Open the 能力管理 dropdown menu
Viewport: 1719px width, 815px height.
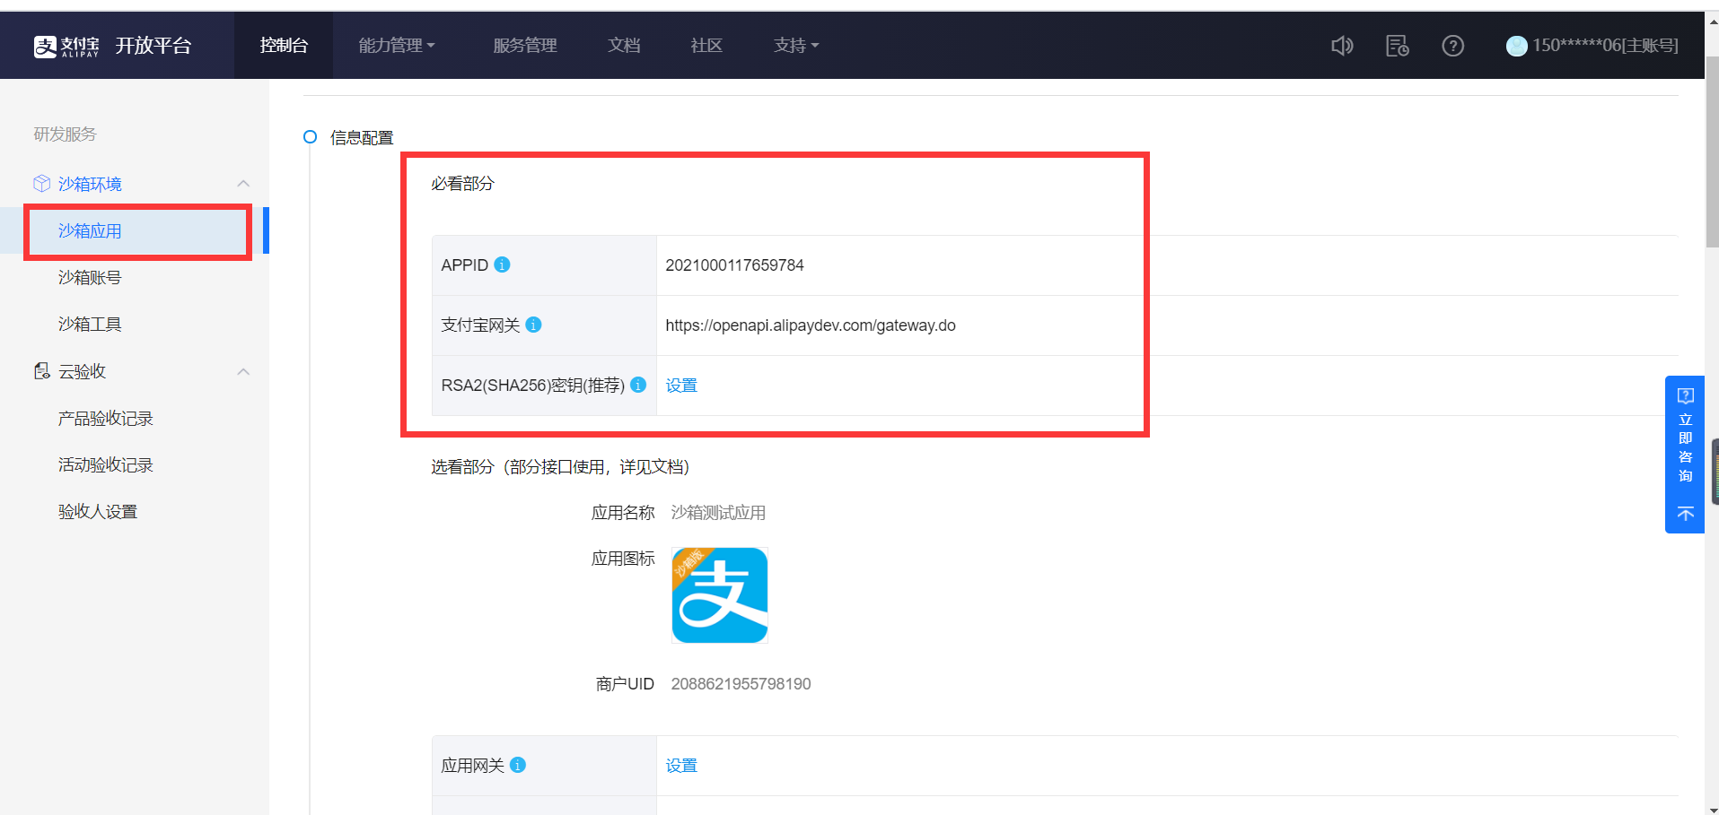397,46
